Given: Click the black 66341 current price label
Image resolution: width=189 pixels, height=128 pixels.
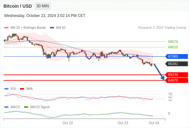Looking at the screenshot, I should [x=177, y=64].
